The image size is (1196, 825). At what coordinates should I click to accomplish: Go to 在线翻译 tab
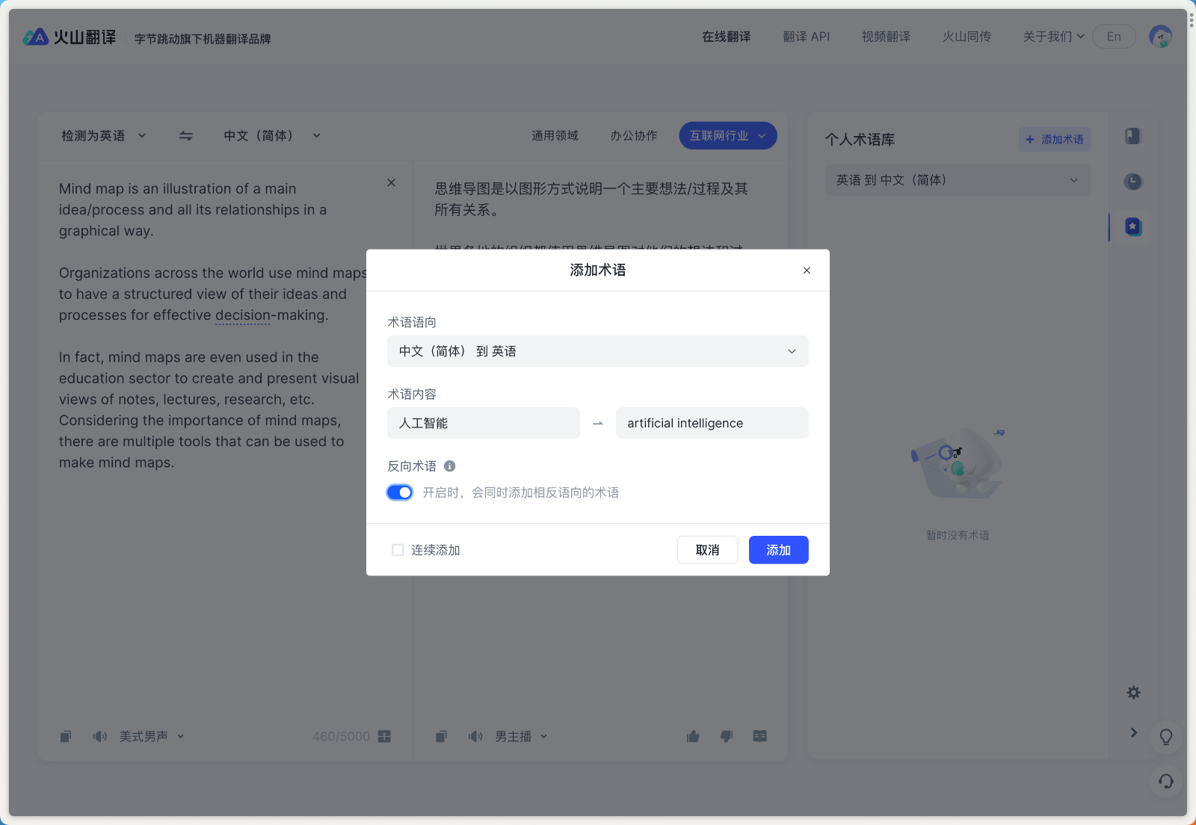coord(726,37)
